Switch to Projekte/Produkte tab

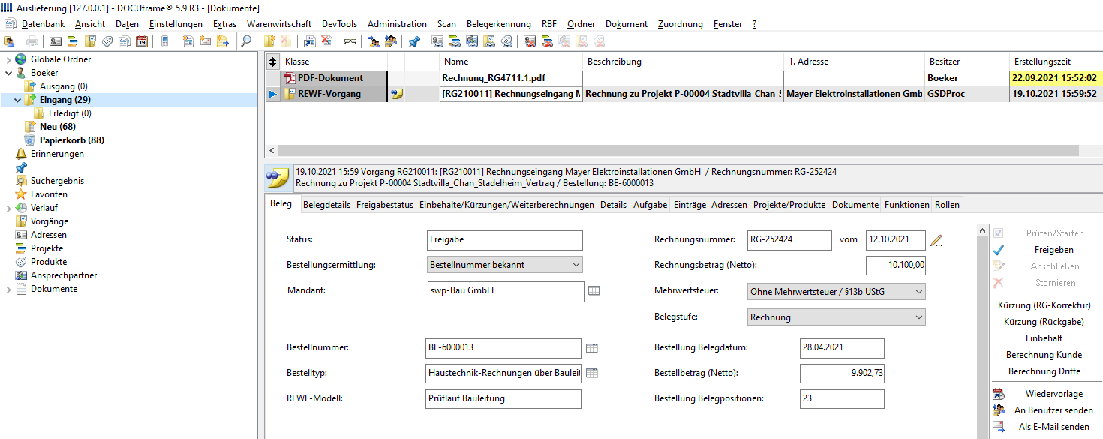(789, 205)
